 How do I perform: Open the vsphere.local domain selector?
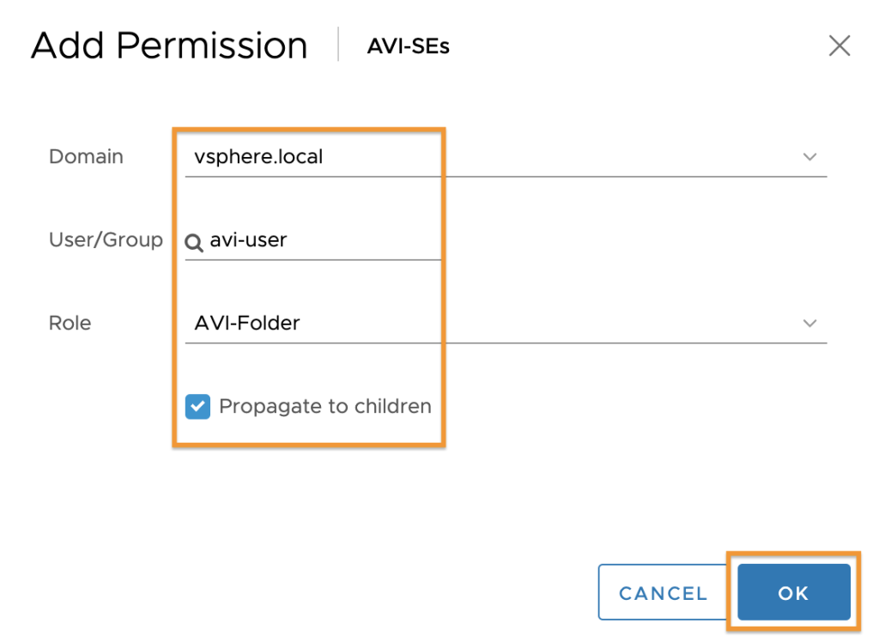[506, 157]
